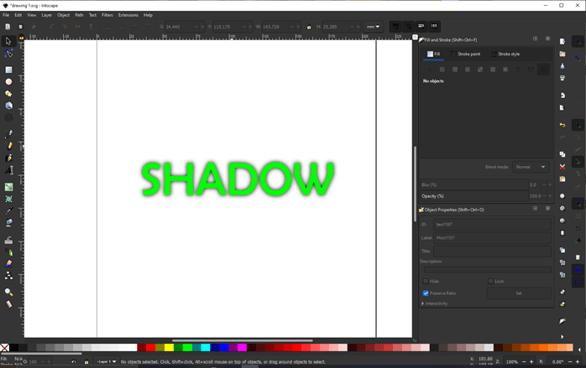Viewport: 586px width, 368px height.
Task: Open the File menu
Action: [6, 15]
